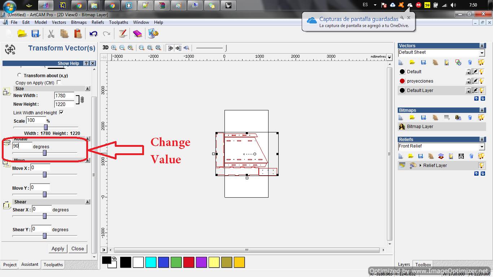Save relief layer with the Reliefs floppy icon
Viewport: 493px width, 277px height.
420,156
